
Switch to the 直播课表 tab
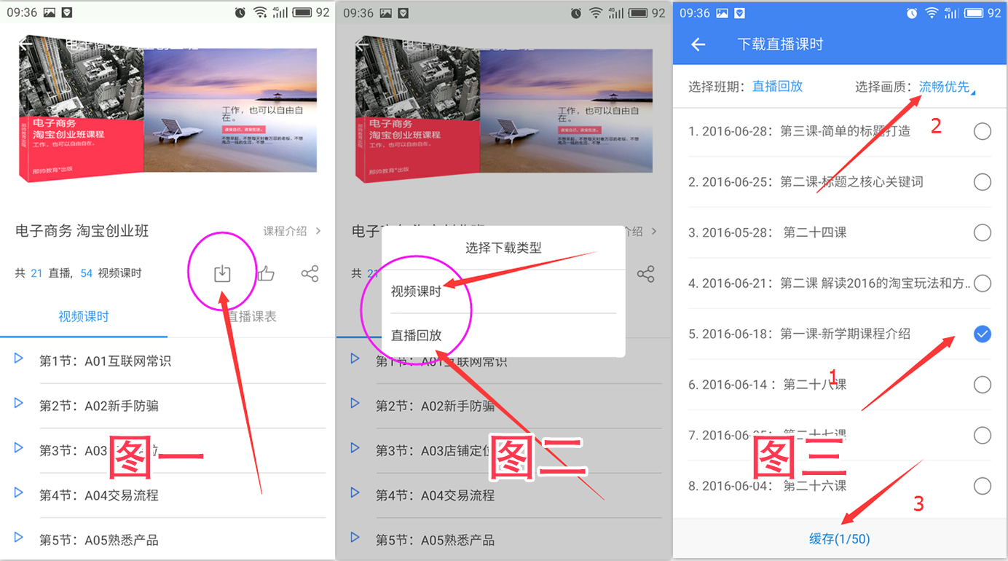pyautogui.click(x=251, y=317)
